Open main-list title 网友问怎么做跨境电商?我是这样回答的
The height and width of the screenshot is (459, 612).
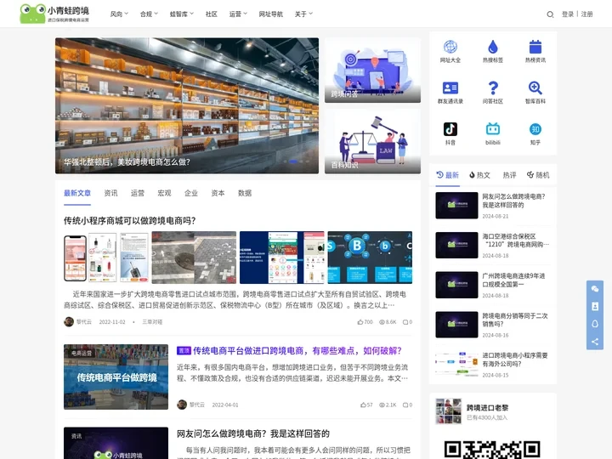tap(253, 433)
